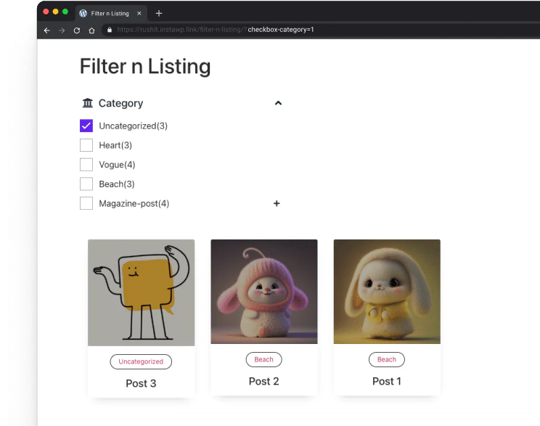540x426 pixels.
Task: Reload the page with refresh icon
Action: [x=77, y=30]
